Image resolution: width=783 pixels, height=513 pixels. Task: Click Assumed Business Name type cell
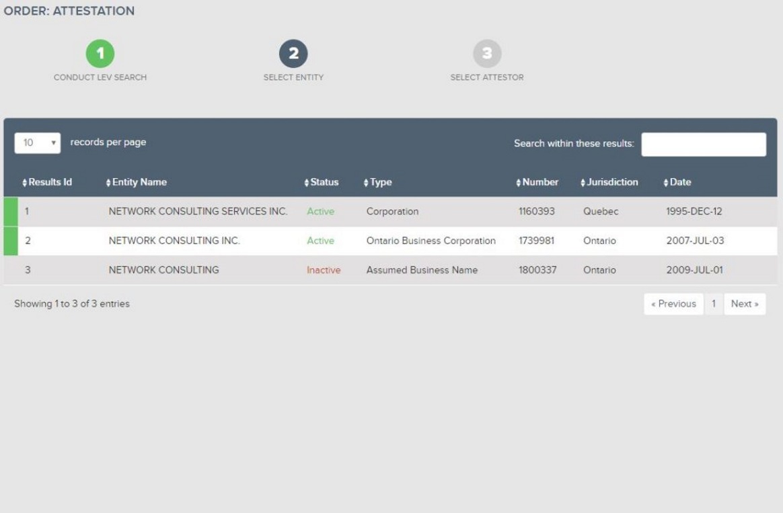[x=422, y=270]
